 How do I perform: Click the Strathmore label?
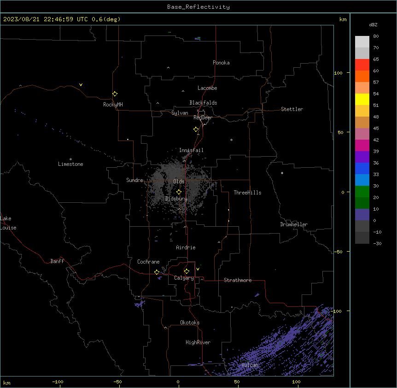point(238,280)
